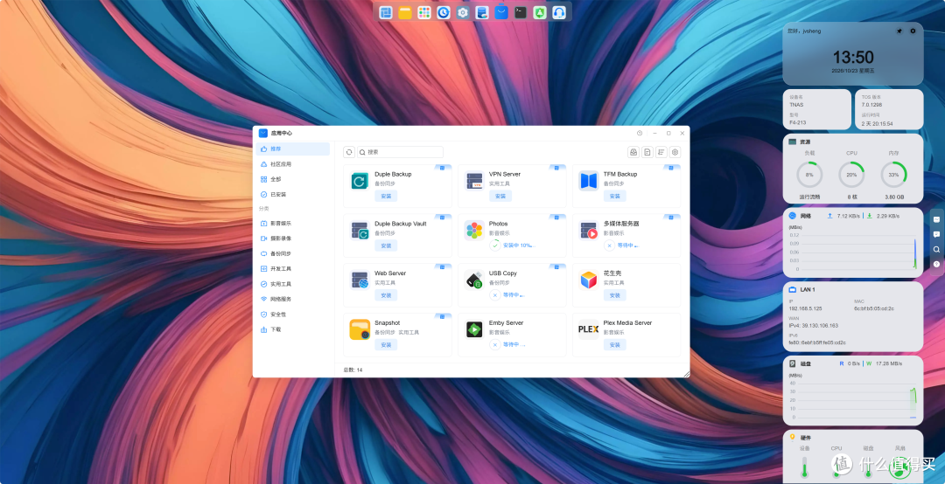Install Duple Backup
The width and height of the screenshot is (945, 484).
pos(387,196)
